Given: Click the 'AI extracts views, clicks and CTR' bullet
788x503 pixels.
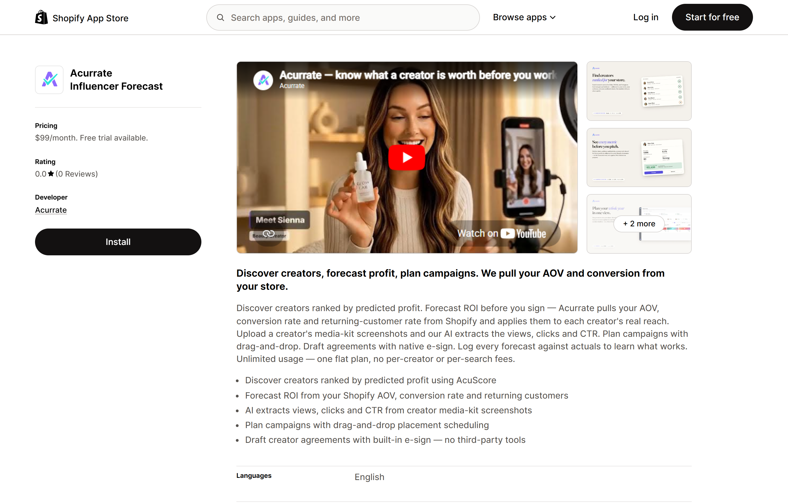Looking at the screenshot, I should pos(389,410).
